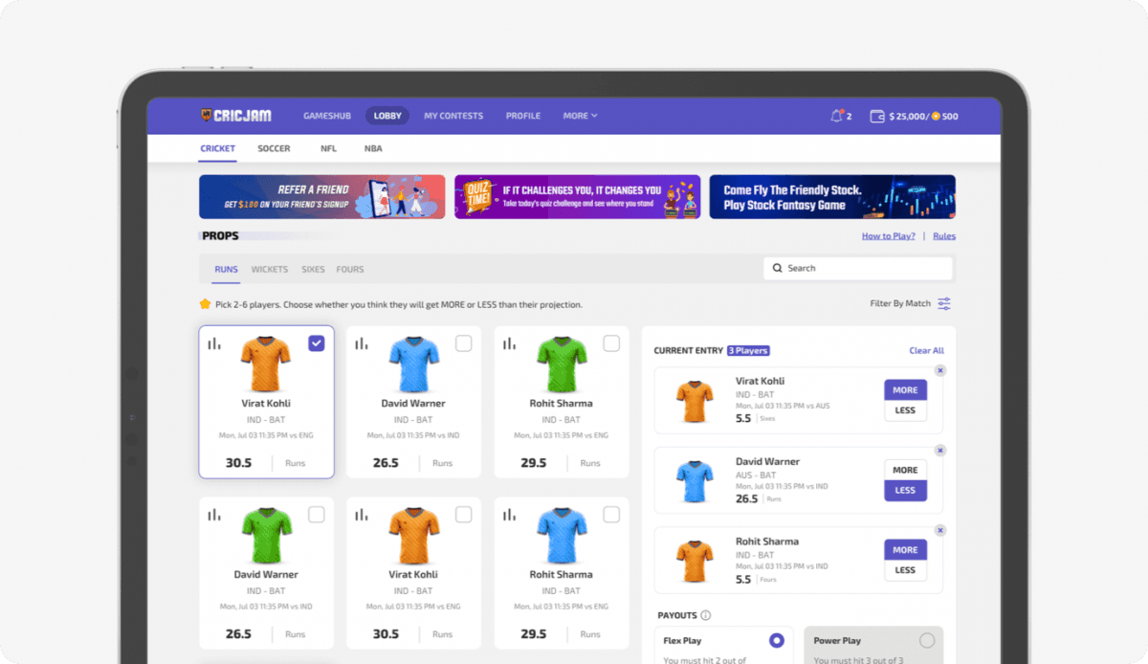1148x664 pixels.
Task: Choose MORE for Rohit Sharma entry
Action: pos(905,550)
